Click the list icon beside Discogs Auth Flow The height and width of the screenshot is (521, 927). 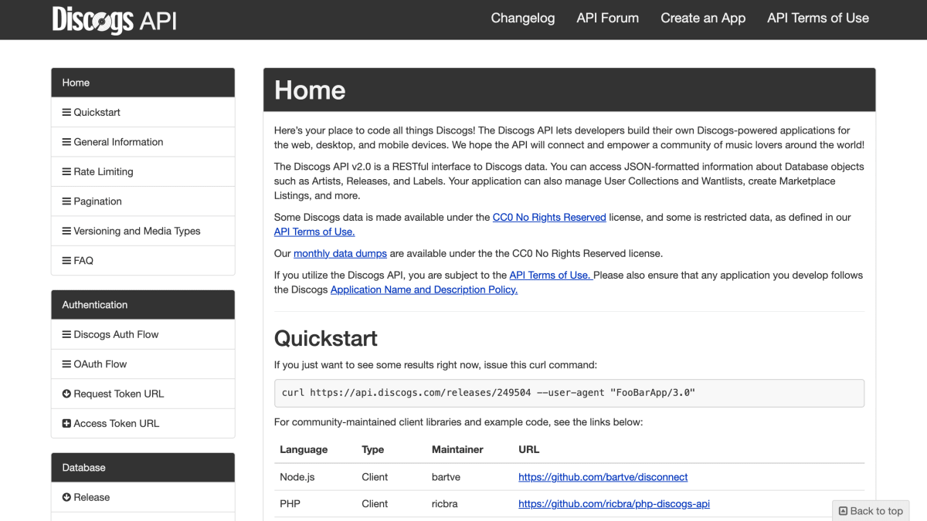click(x=66, y=335)
